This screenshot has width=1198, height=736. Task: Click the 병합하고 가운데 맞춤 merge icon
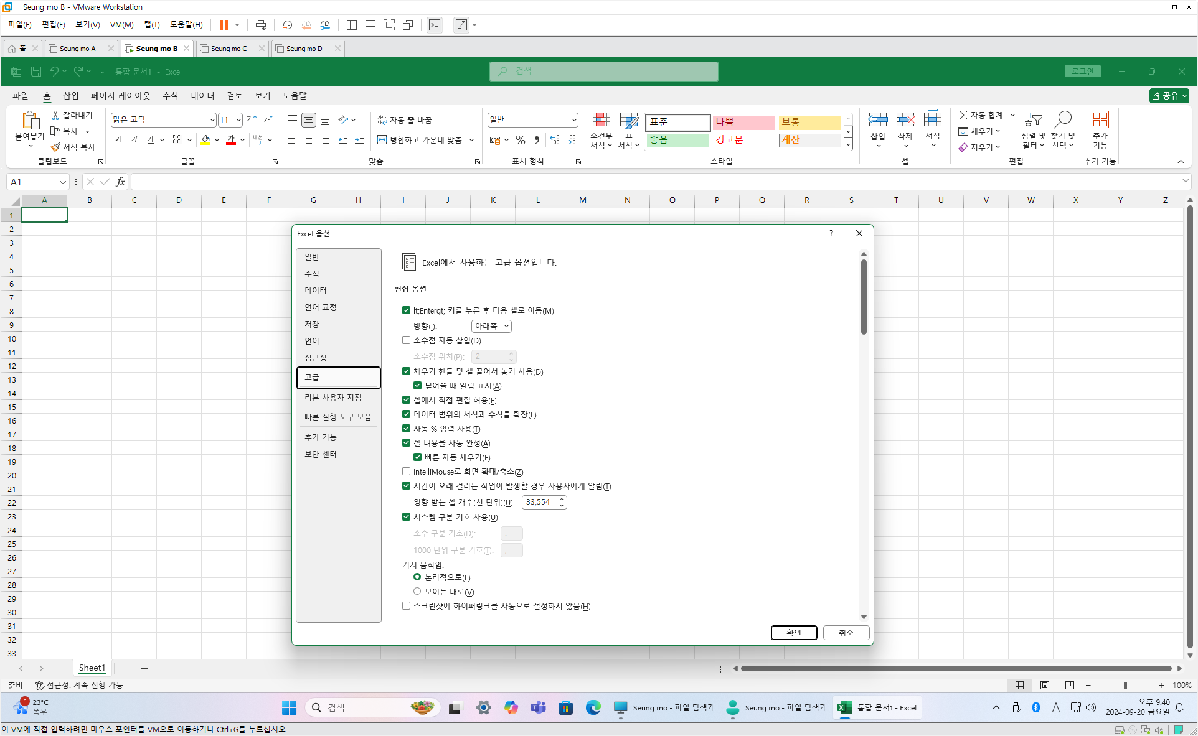pyautogui.click(x=382, y=140)
